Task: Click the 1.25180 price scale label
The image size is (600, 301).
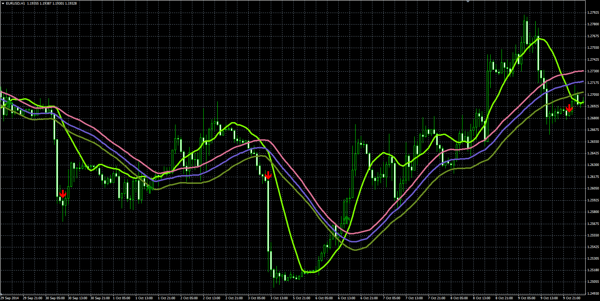Action: coord(593,270)
